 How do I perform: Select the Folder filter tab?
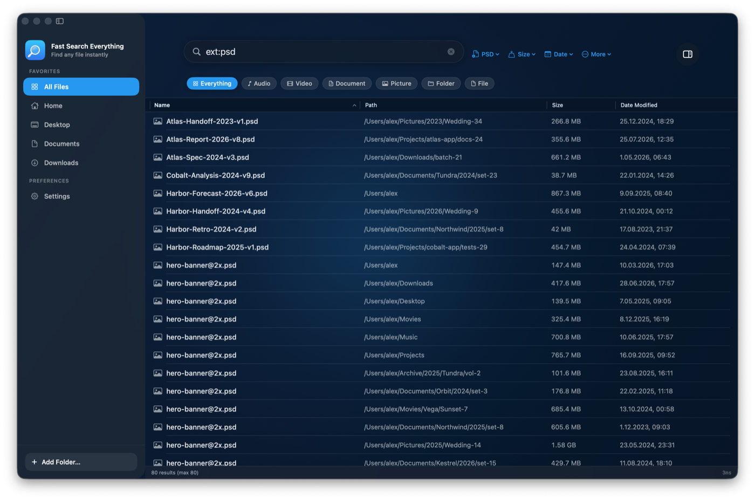[x=441, y=84]
